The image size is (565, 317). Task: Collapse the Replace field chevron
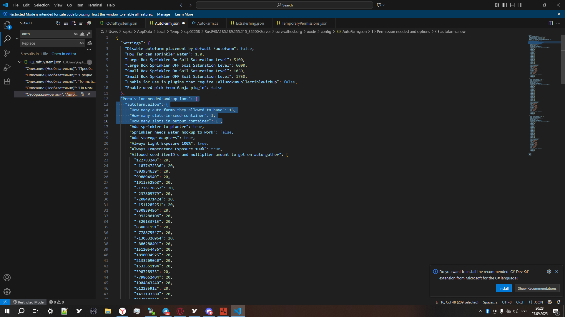pyautogui.click(x=17, y=38)
